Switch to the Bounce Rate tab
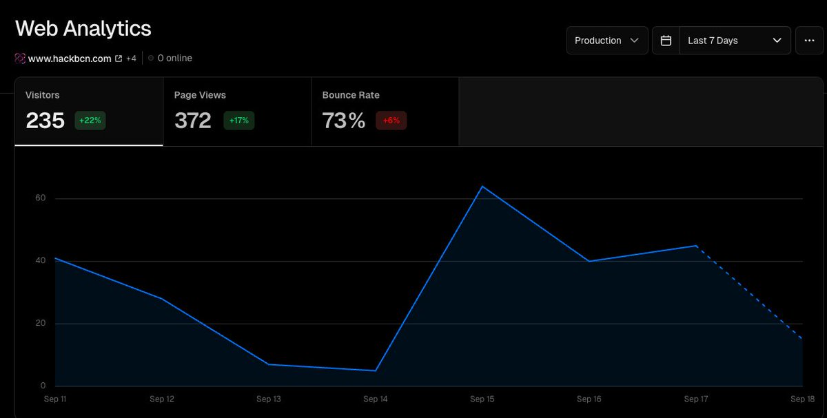827x418 pixels. point(385,112)
